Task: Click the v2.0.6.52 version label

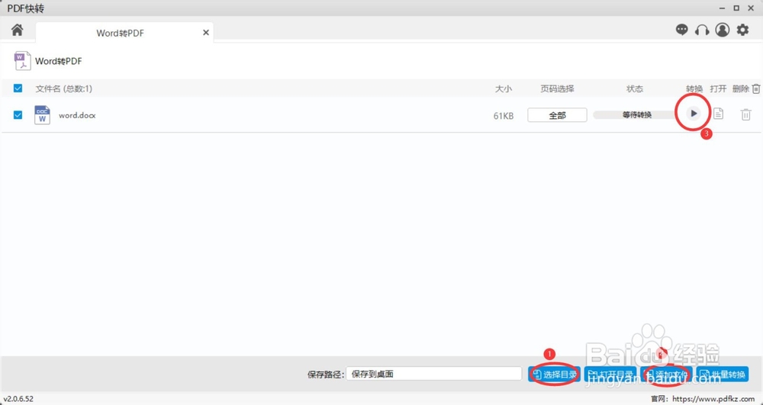Action: [18, 399]
